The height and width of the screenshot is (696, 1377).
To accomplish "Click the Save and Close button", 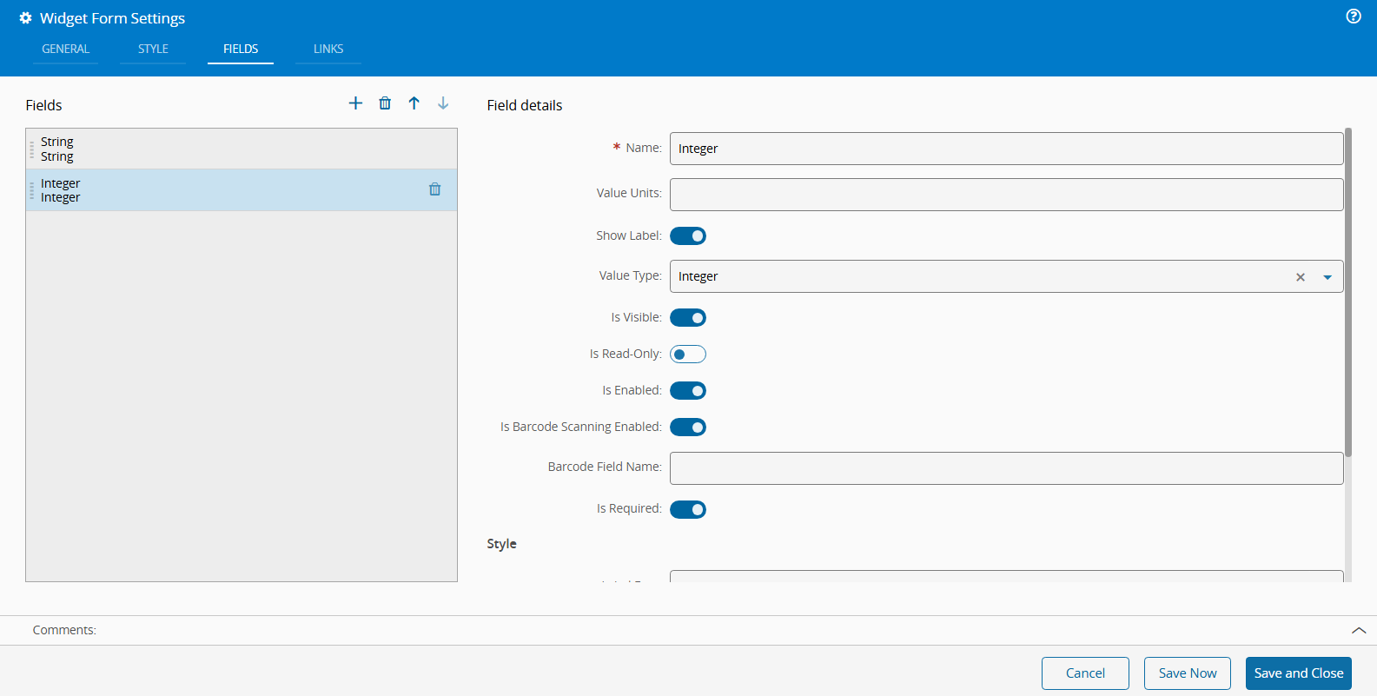I will coord(1298,673).
